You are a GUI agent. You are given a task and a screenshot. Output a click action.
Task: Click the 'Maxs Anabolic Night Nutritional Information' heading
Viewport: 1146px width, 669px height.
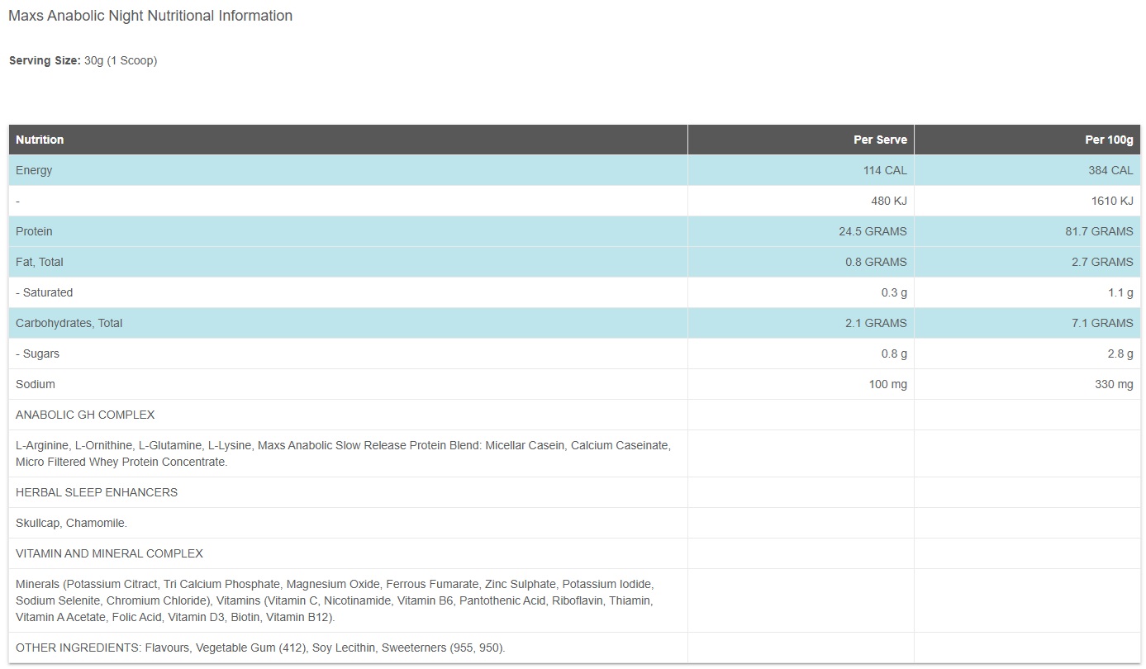tap(150, 16)
